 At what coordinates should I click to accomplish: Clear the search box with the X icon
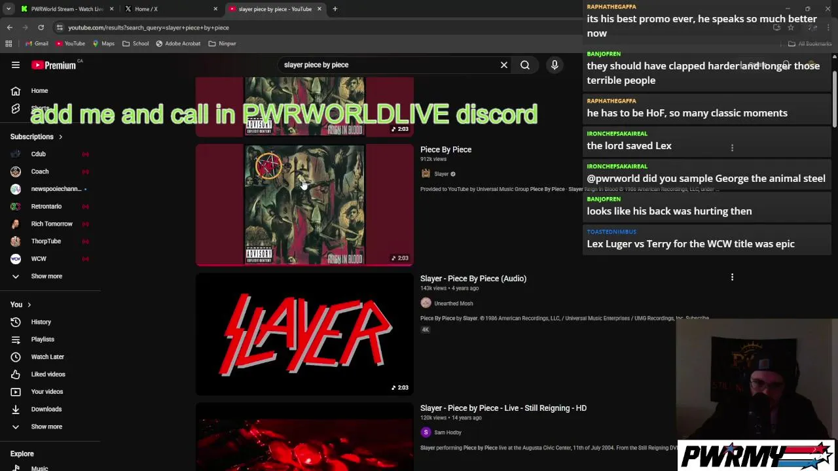504,65
